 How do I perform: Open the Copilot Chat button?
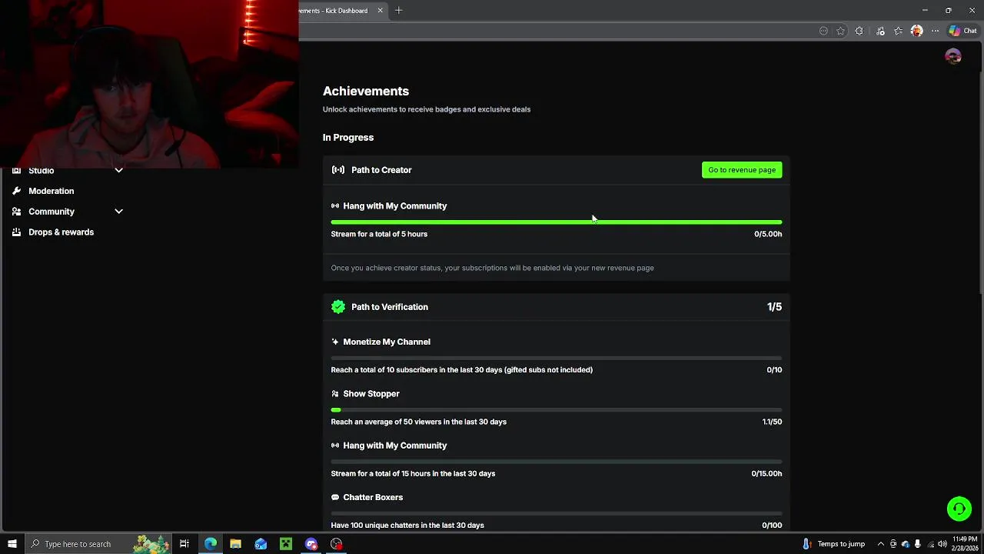click(962, 31)
